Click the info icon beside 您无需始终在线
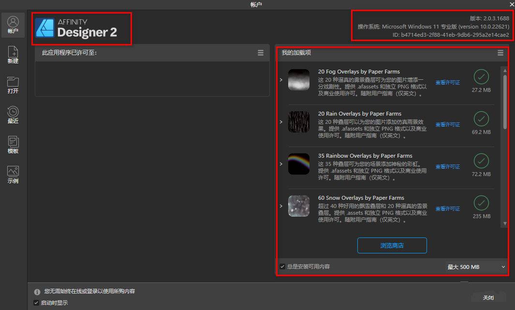 point(37,292)
